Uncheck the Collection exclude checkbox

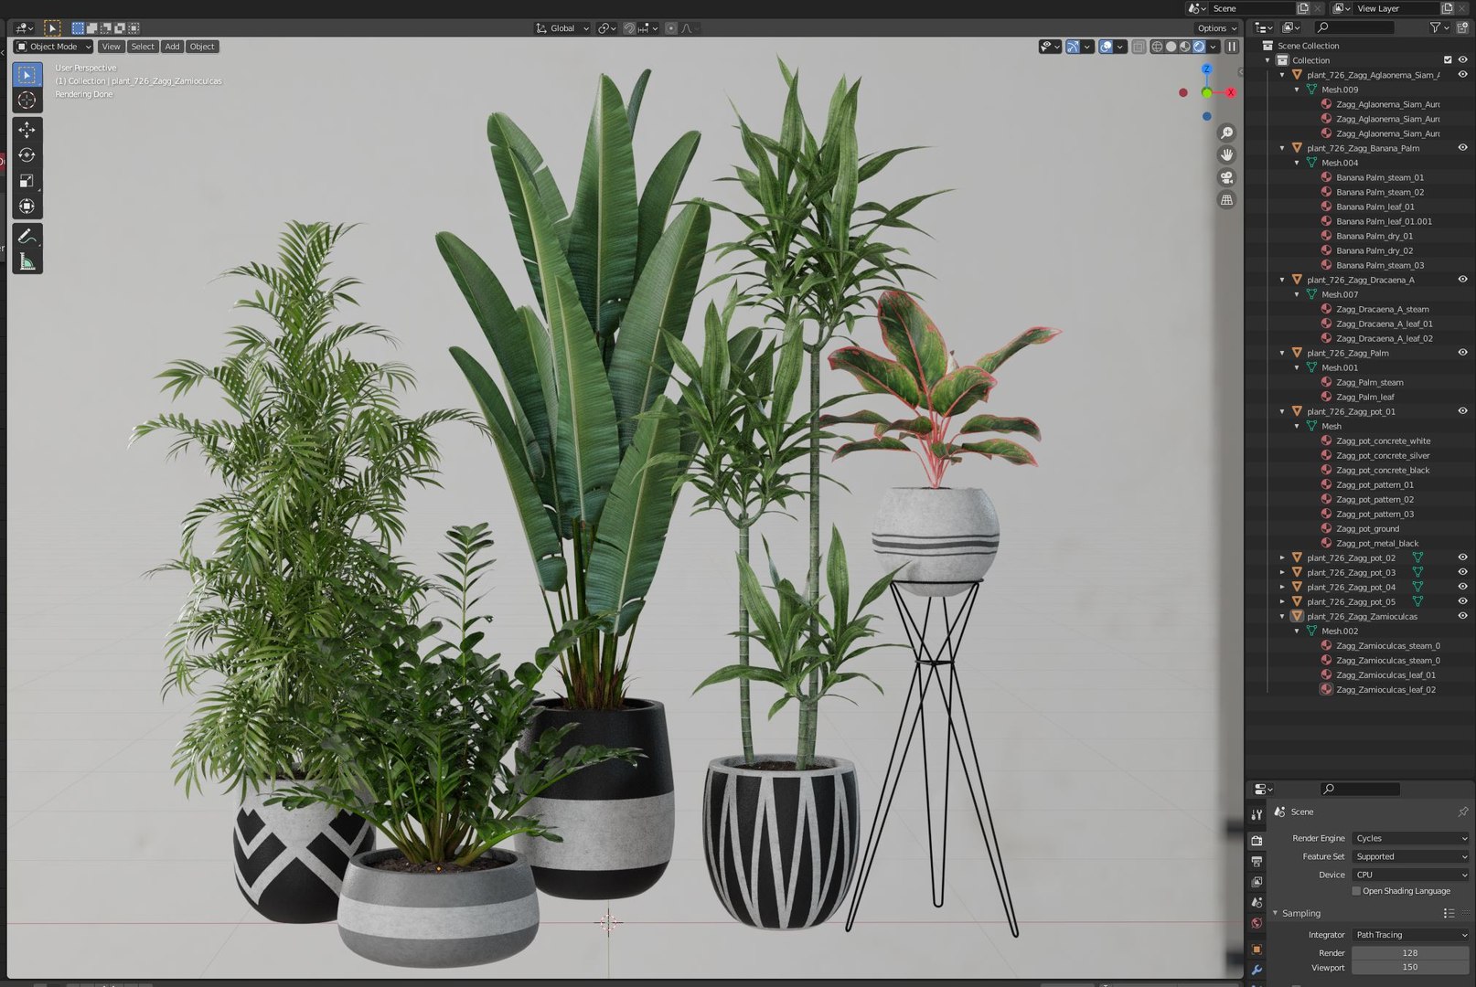pos(1448,60)
